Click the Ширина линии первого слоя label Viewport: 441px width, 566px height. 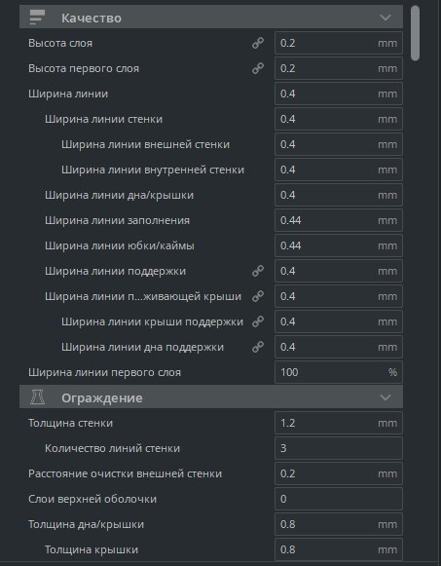104,372
